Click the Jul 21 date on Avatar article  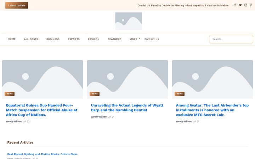coord(196,122)
